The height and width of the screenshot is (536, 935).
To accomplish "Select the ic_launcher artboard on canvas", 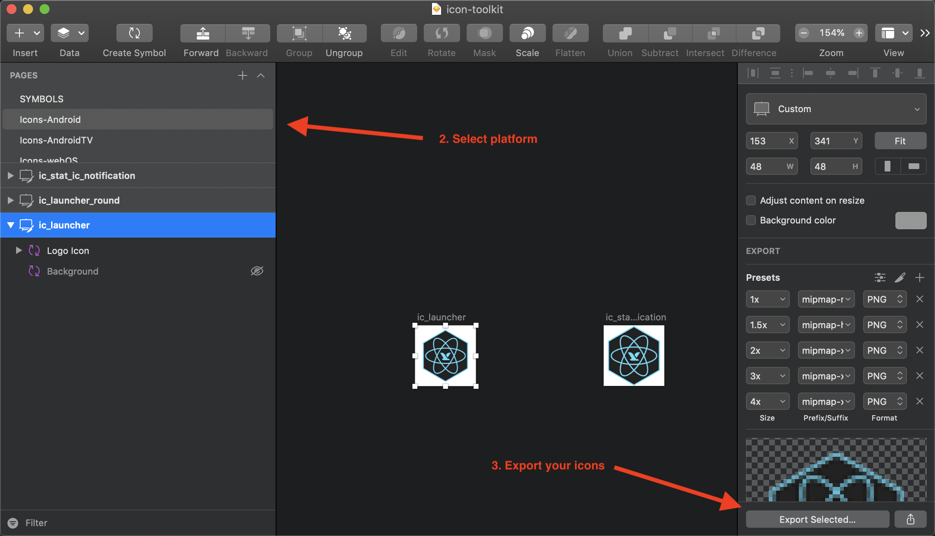I will [445, 356].
